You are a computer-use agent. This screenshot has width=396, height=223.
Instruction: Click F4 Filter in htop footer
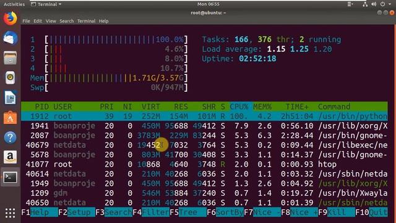[151, 212]
